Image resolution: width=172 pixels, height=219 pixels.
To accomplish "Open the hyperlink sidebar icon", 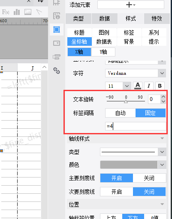I will tap(57, 71).
